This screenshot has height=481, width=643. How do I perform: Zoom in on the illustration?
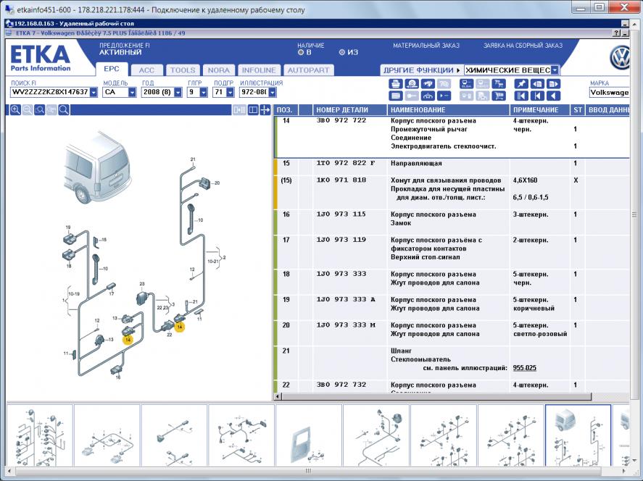[15, 110]
